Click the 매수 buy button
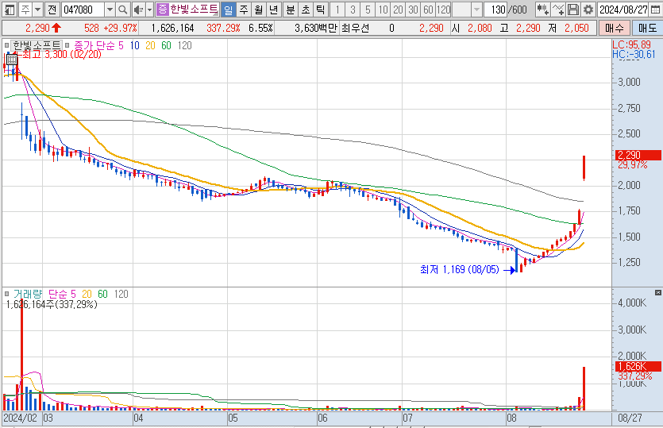This screenshot has height=428, width=663. point(615,29)
